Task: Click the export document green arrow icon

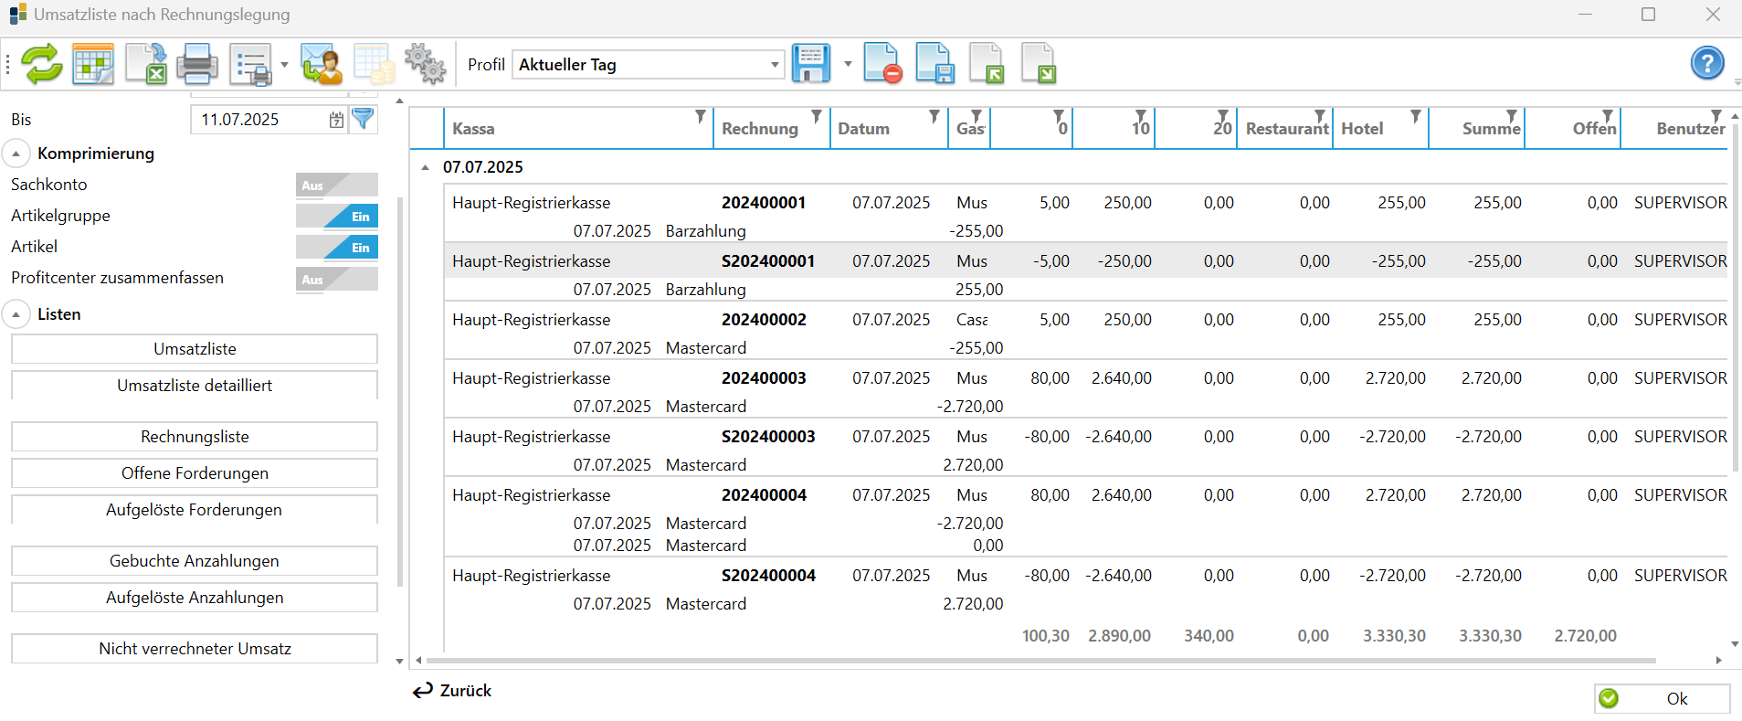Action: (1039, 64)
